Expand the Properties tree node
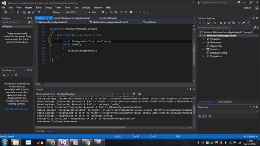This screenshot has height=146, width=260. [x=203, y=39]
